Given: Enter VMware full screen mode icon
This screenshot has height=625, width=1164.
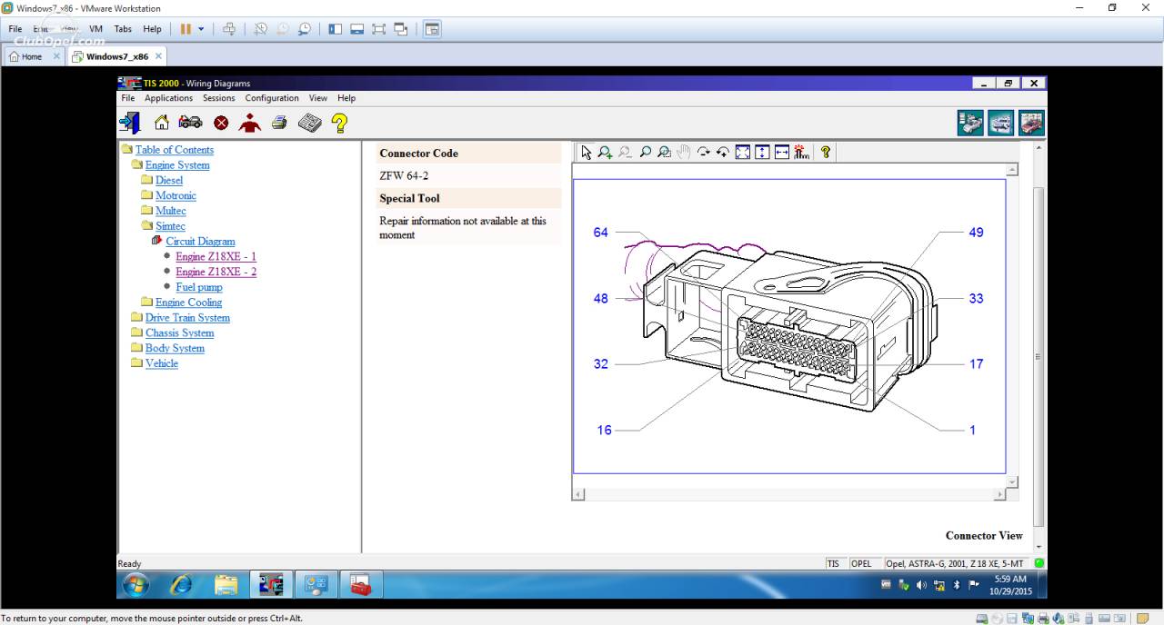Looking at the screenshot, I should pos(379,29).
